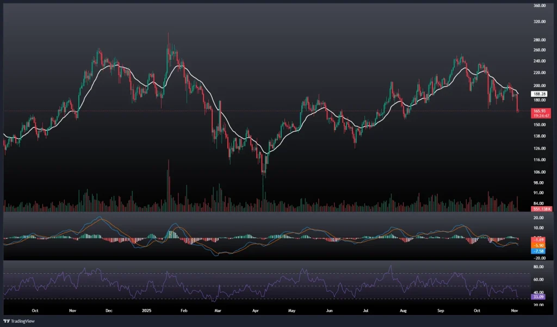This screenshot has height=327, width=557.
Task: Click the Feb label on time axis
Action: click(183, 311)
